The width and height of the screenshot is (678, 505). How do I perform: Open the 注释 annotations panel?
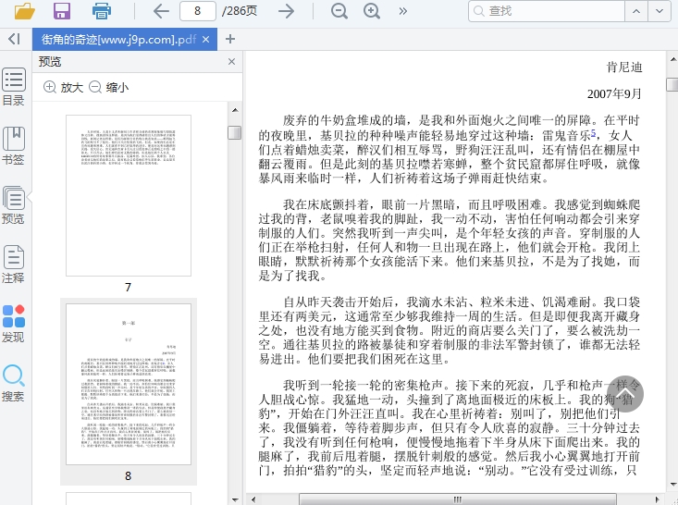click(x=13, y=265)
